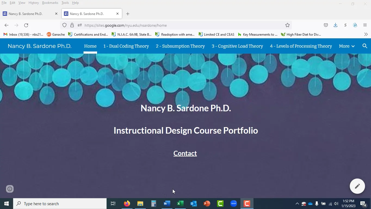Open Outlook from the taskbar
The image size is (371, 209).
(194, 204)
